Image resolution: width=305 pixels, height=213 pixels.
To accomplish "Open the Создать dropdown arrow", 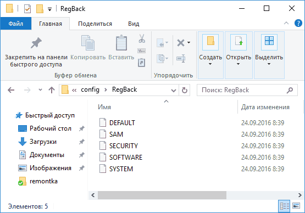I will pos(210,64).
